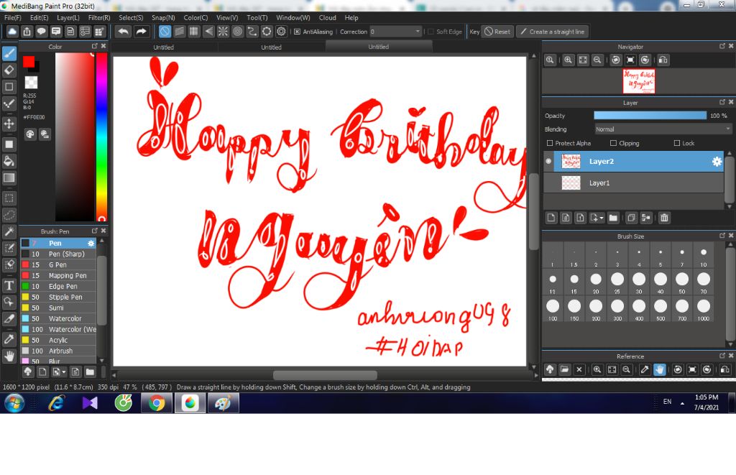Open the snap settings gear

coord(281,32)
